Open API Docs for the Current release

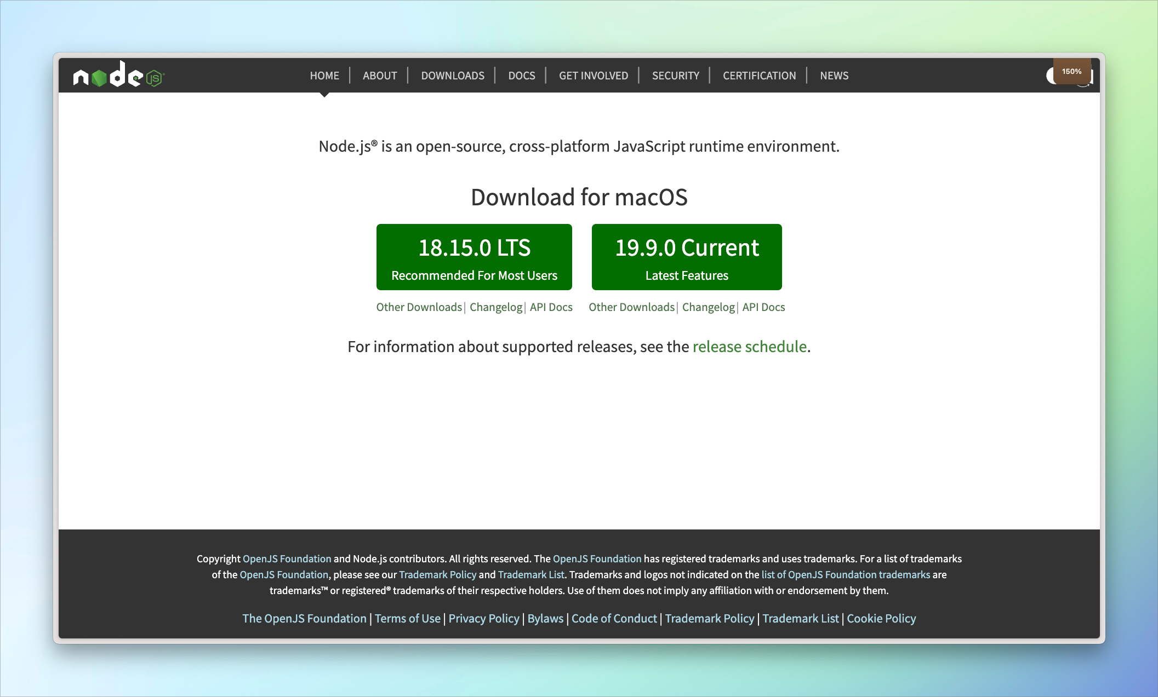click(x=763, y=307)
